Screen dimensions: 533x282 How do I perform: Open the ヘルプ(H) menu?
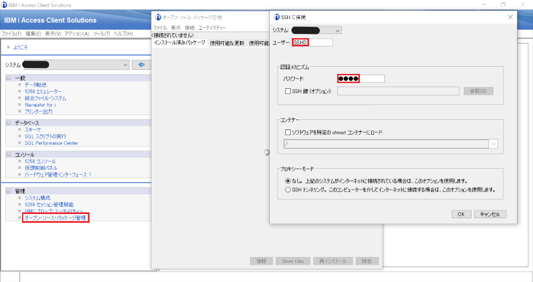click(x=123, y=33)
